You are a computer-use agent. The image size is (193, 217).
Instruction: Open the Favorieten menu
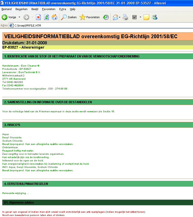tap(49, 9)
